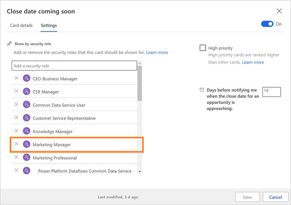Check the High priority checkbox
Screen dimensions: 291x205
[x=203, y=48]
